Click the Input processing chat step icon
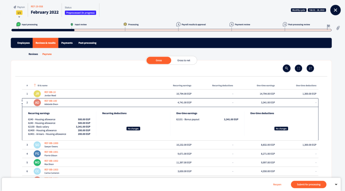This screenshot has width=345, height=191. click(x=19, y=25)
